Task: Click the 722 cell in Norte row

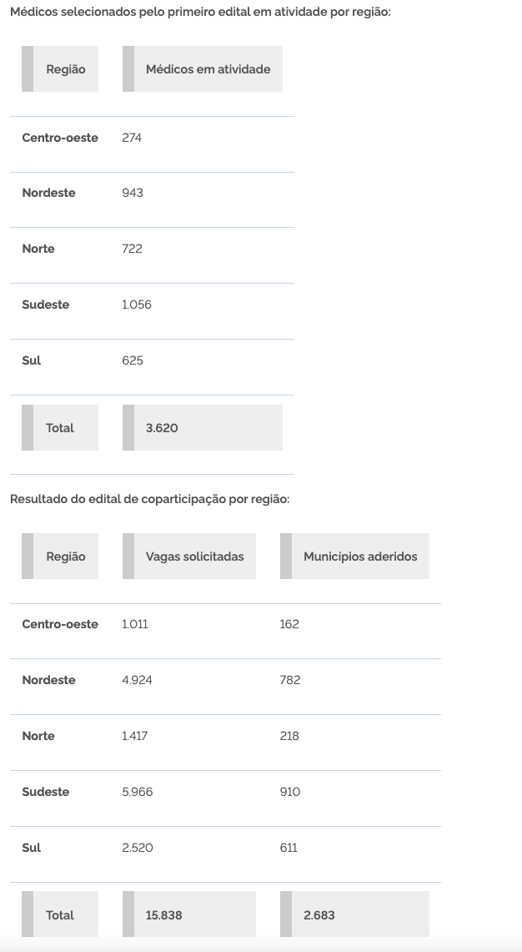Action: tap(132, 249)
